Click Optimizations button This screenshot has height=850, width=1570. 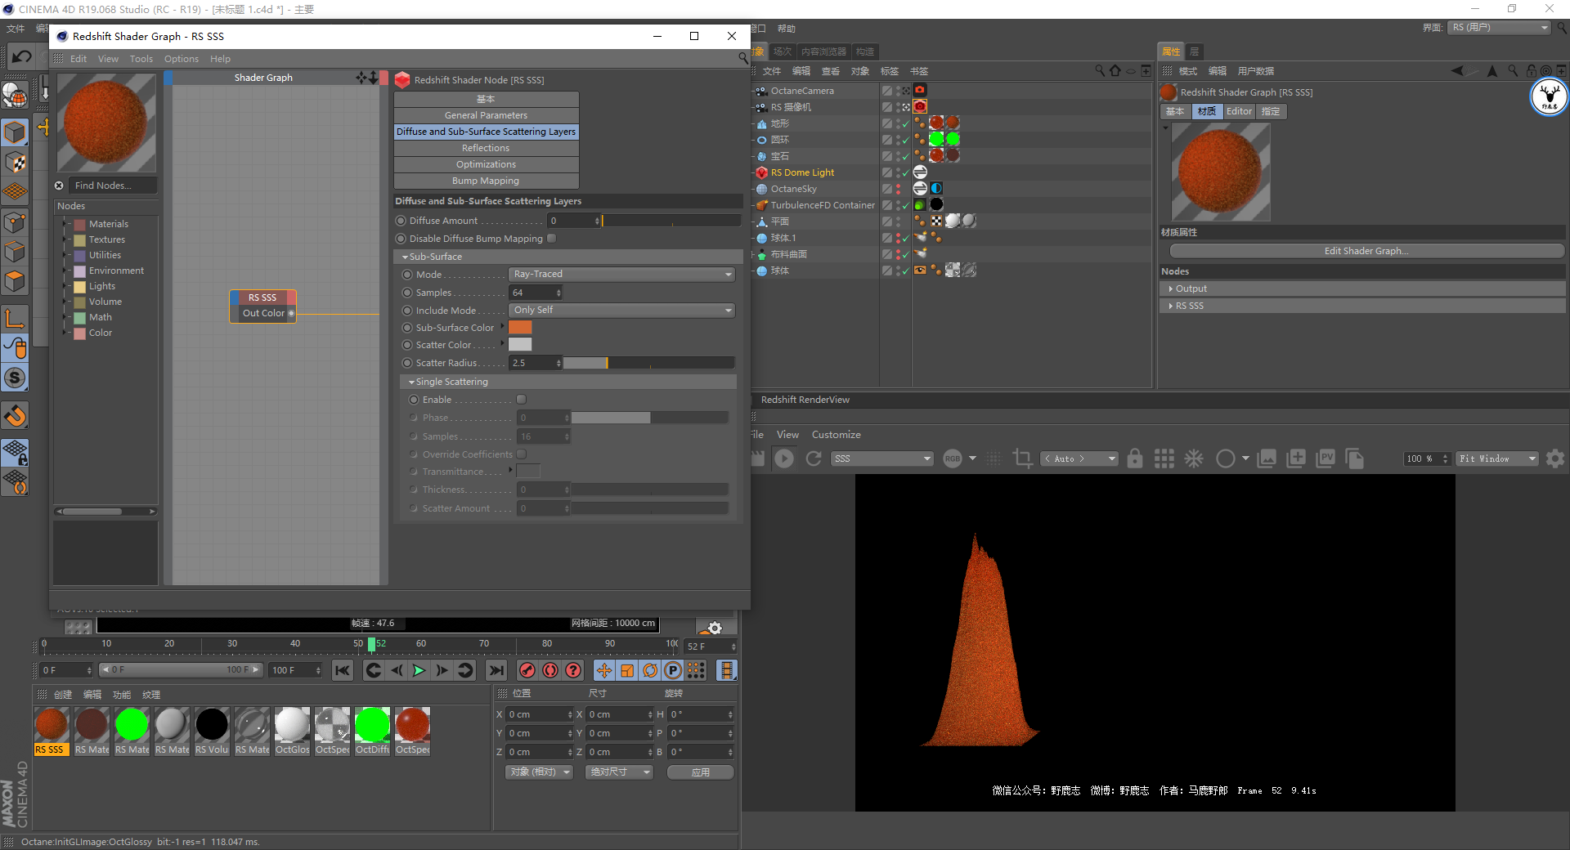pyautogui.click(x=486, y=164)
